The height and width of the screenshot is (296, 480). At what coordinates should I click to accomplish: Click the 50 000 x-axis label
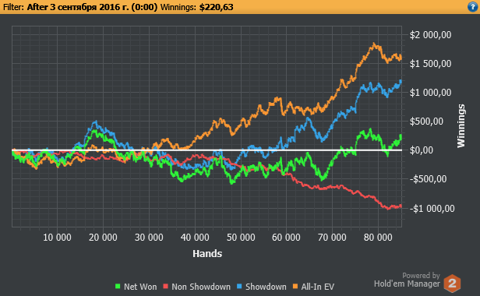pyautogui.click(x=241, y=238)
